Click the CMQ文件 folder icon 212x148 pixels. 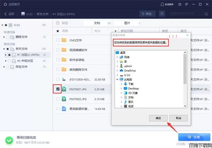click(x=64, y=40)
